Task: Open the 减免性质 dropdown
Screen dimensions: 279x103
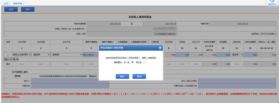Action: 236,55
